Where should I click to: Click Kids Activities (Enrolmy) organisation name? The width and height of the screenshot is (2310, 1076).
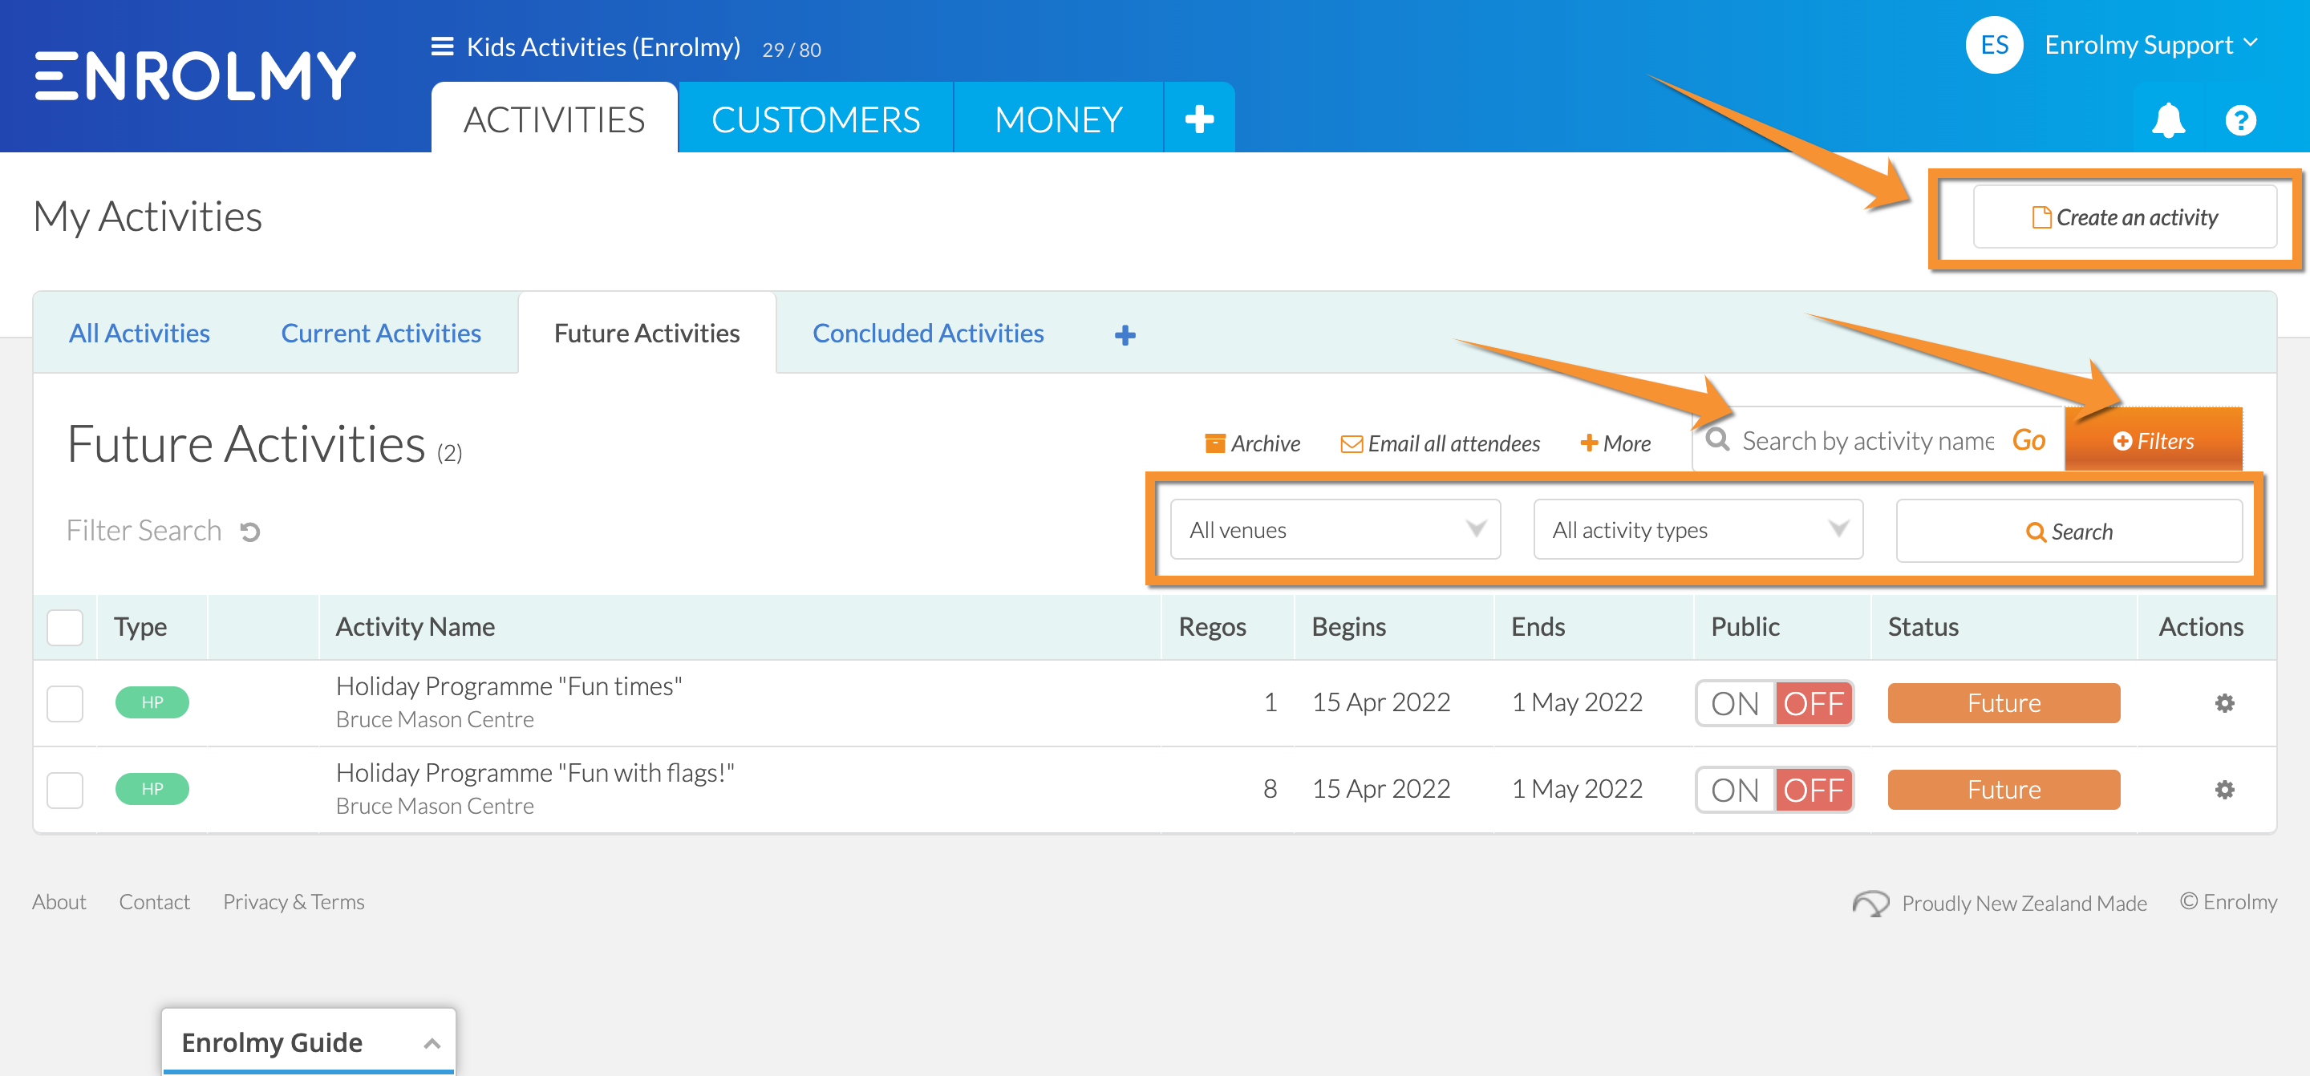603,47
